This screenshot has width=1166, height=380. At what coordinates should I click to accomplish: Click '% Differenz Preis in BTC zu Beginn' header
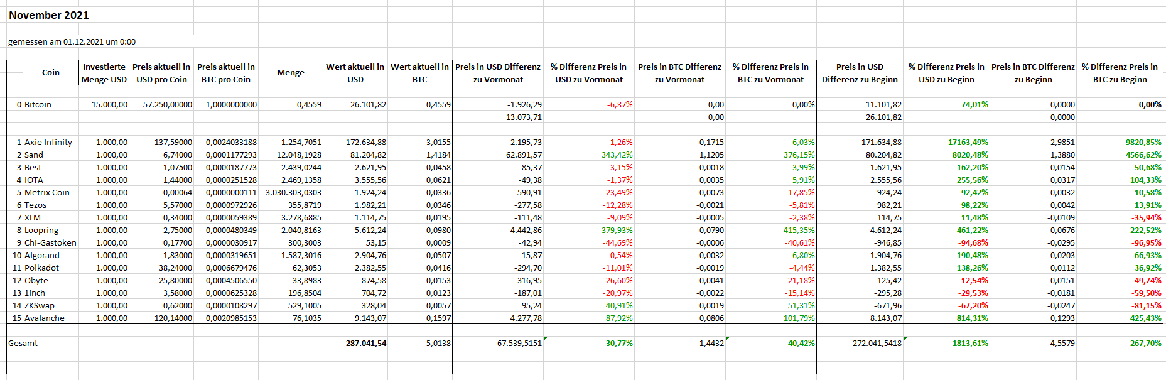coord(1120,73)
